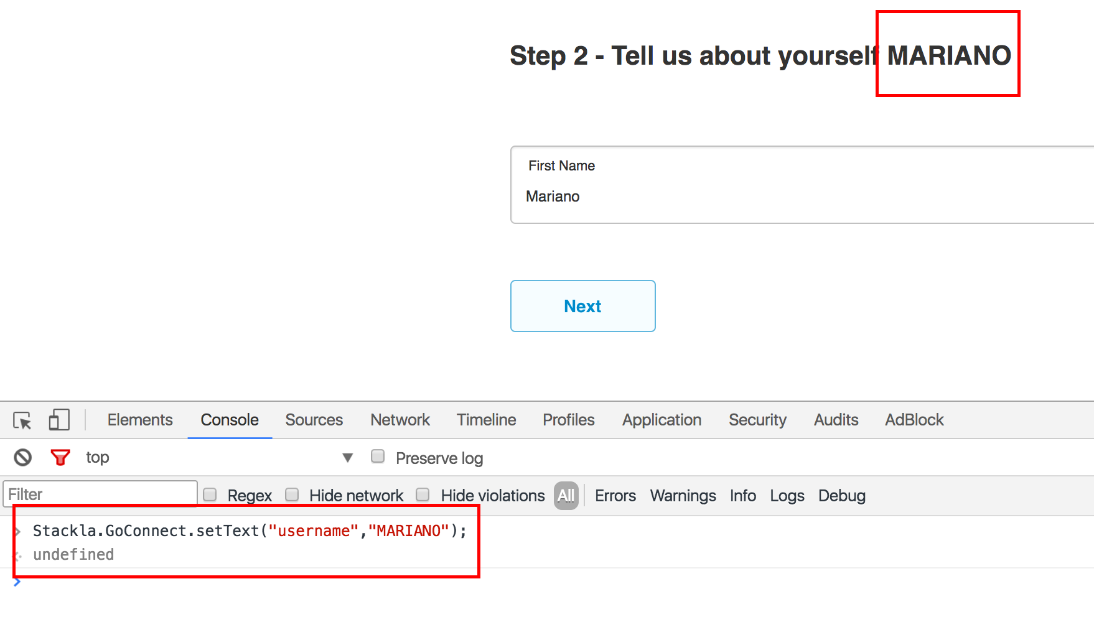Click the console Filter text field

point(100,494)
